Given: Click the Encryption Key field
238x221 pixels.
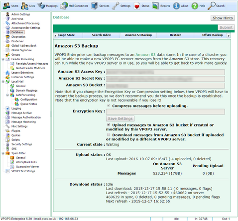Looking at the screenshot, I should click(165, 111).
